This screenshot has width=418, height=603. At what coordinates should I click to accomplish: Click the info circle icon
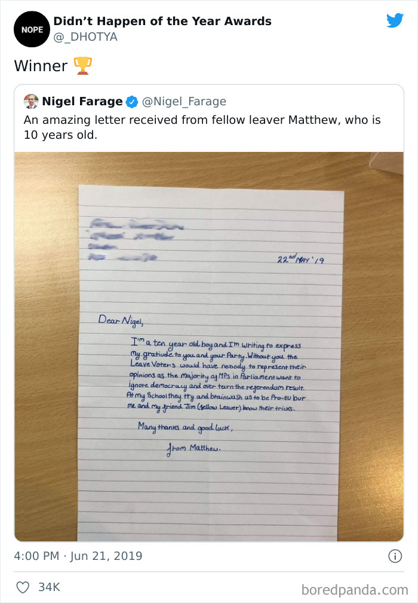point(395,556)
